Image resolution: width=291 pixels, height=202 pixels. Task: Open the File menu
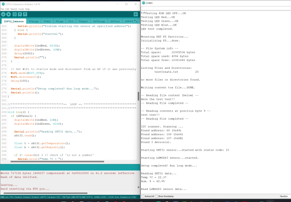(x=3, y=9)
